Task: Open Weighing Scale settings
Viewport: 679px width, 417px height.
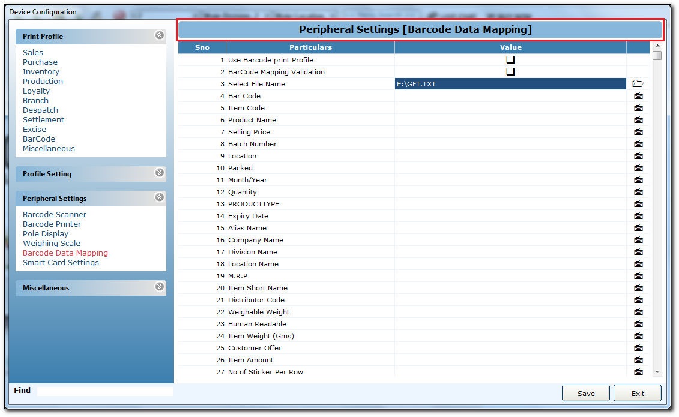Action: (52, 243)
